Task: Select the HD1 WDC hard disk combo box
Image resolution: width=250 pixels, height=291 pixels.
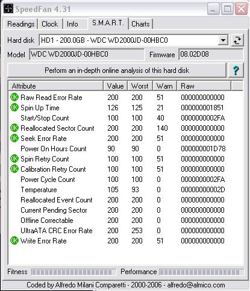Action: (x=134, y=40)
